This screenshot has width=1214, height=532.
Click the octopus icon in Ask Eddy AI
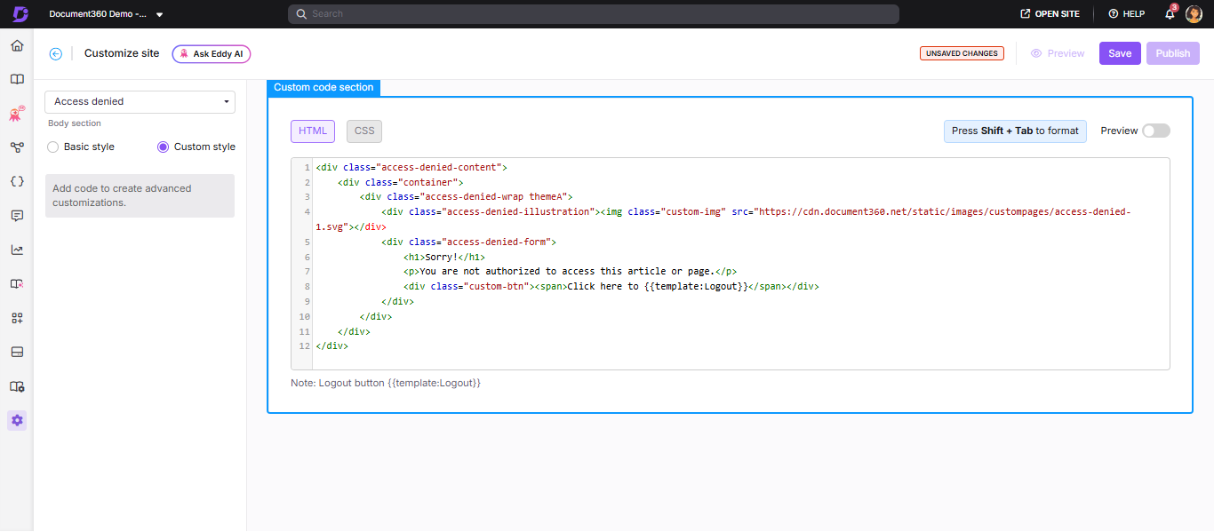coord(184,54)
